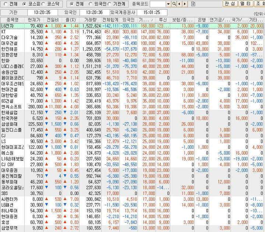
Task: Click the 외국계증권사 time value 15:01:25
Action: (x=152, y=12)
